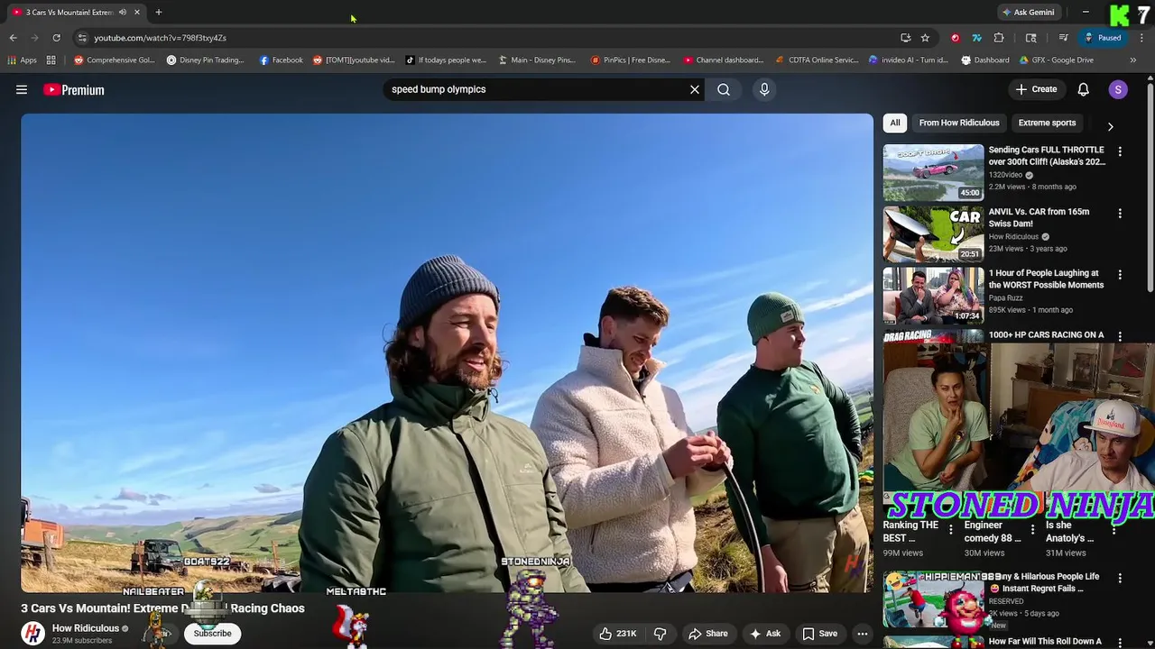The width and height of the screenshot is (1155, 649).
Task: Show more filter chips with right chevron
Action: pyautogui.click(x=1111, y=127)
